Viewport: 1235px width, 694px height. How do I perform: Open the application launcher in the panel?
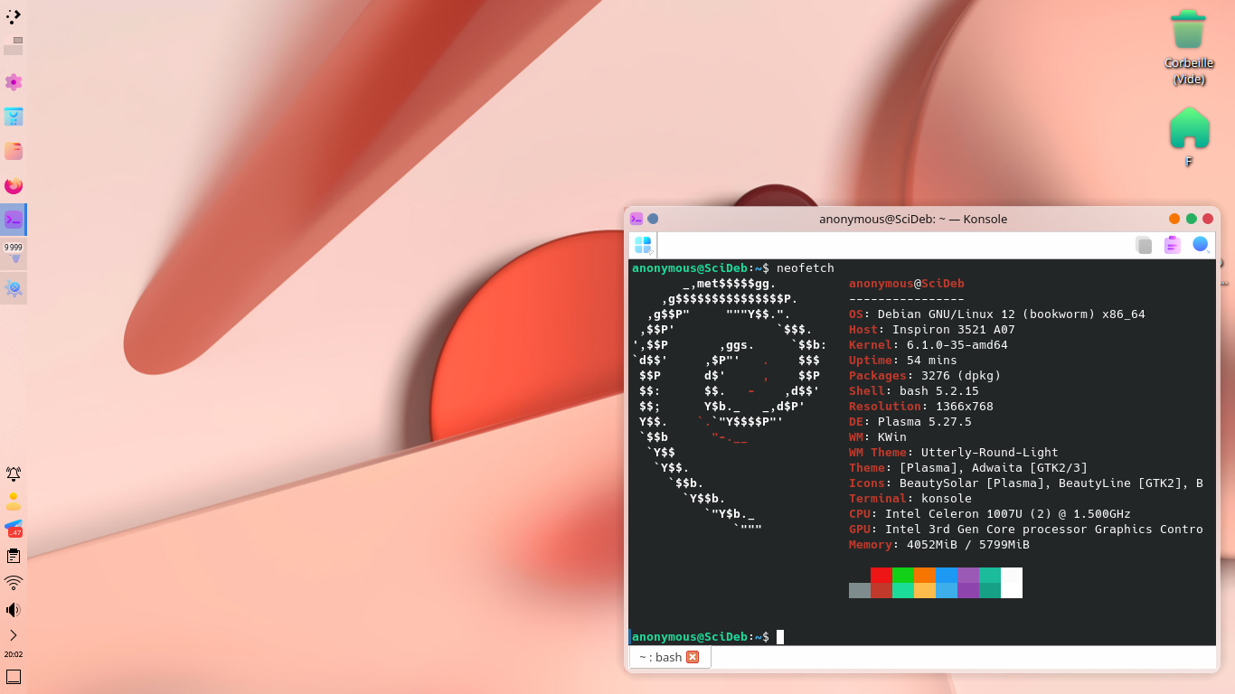14,15
